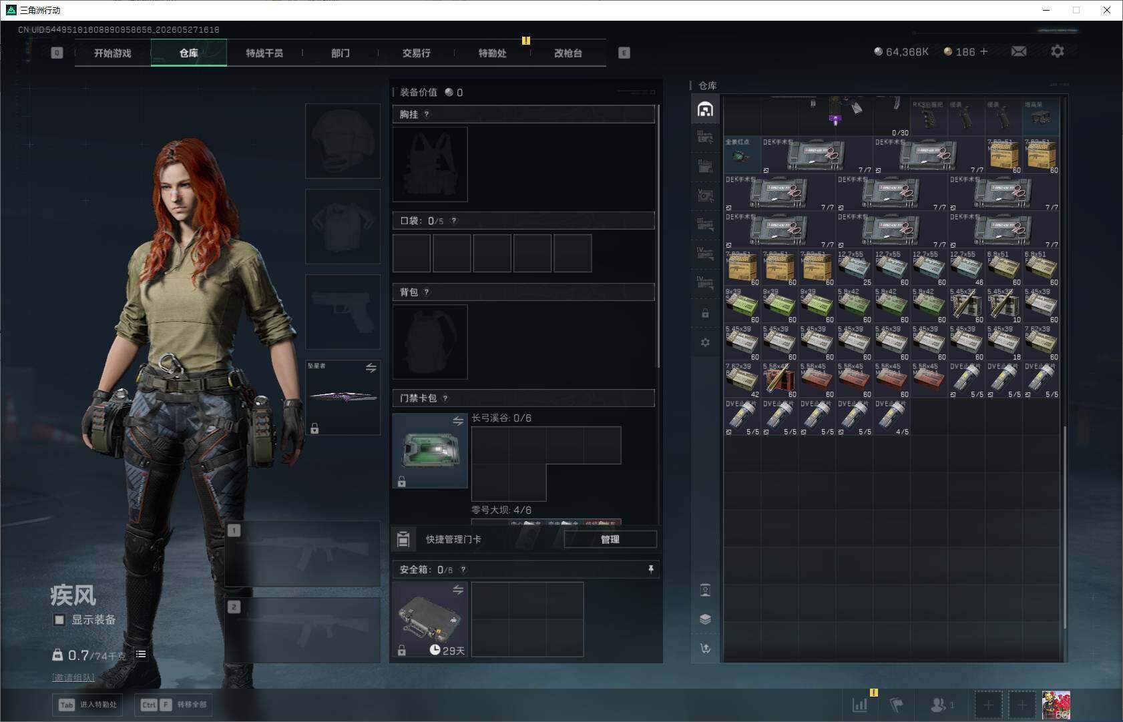Select the RK3 grip item in stash
Screen dimensions: 1123x722
929,117
